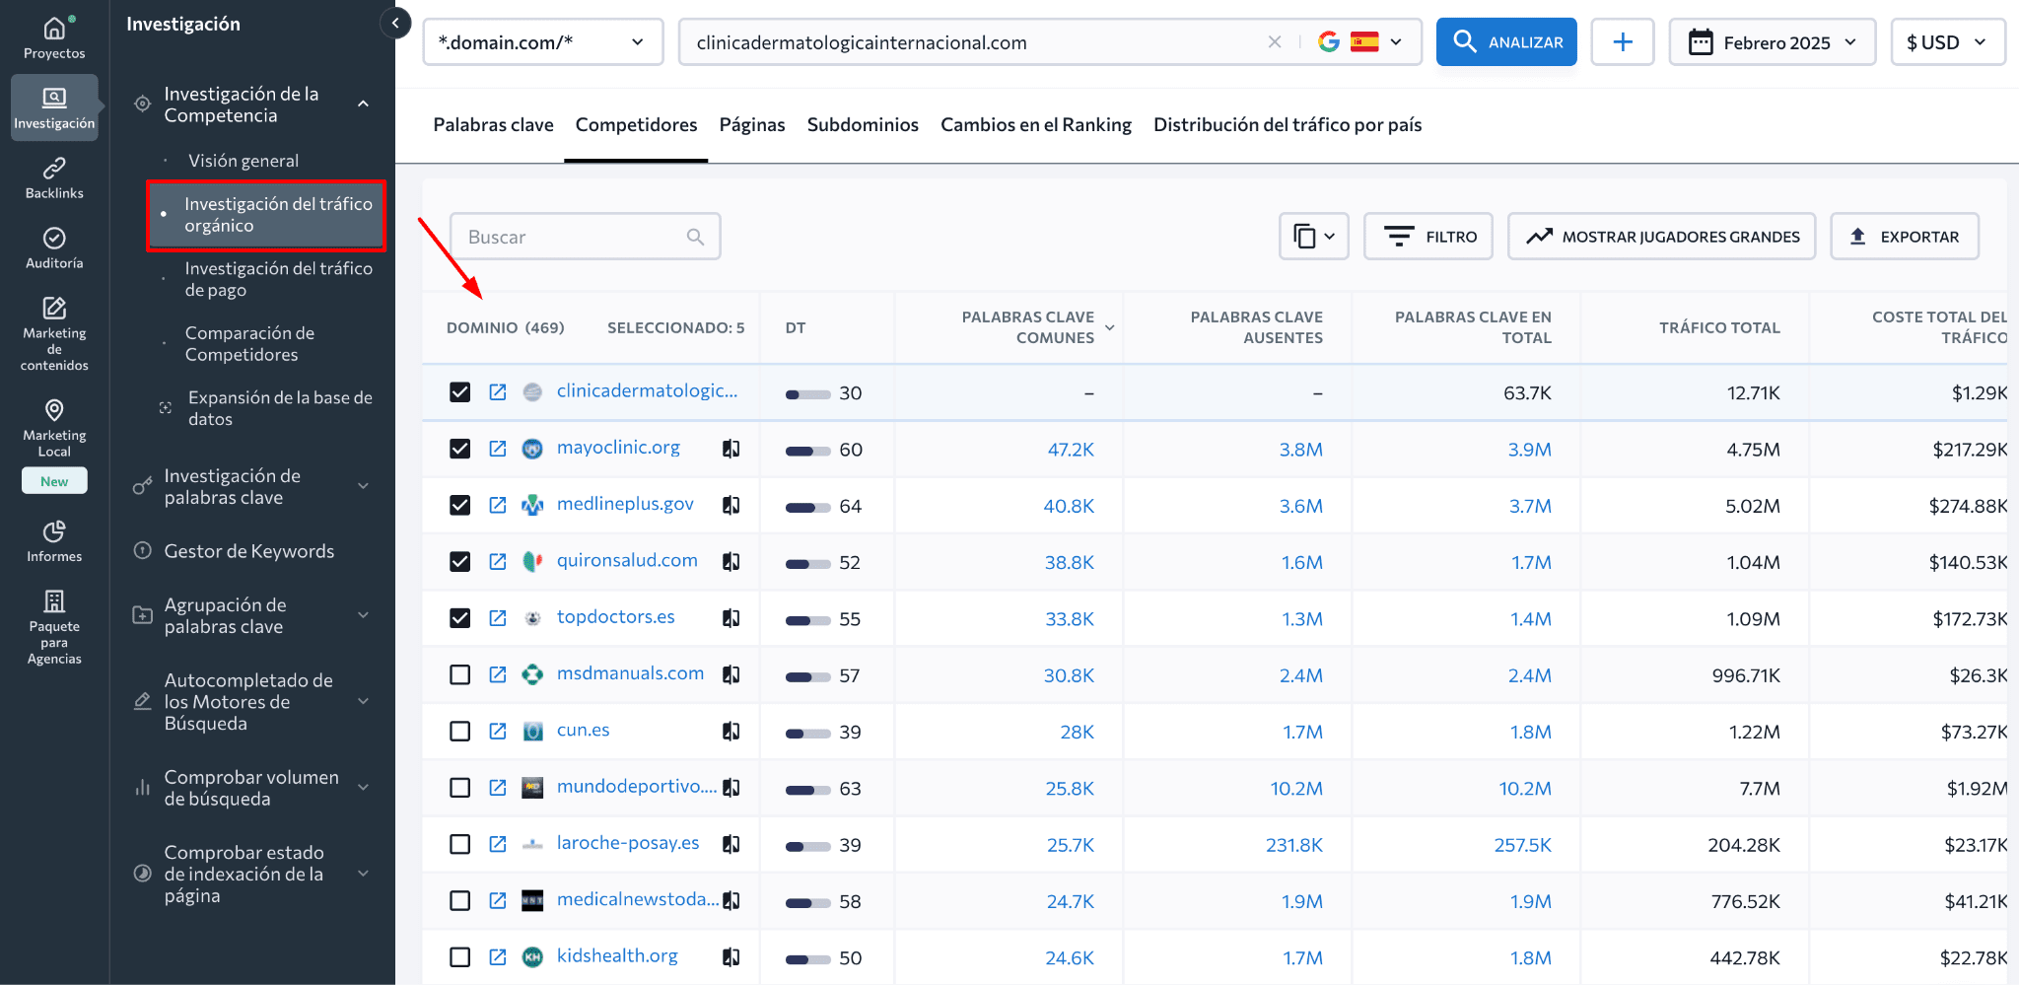Click the plus add button

point(1623,42)
